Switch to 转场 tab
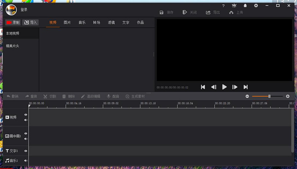297x169 pixels. pos(97,23)
